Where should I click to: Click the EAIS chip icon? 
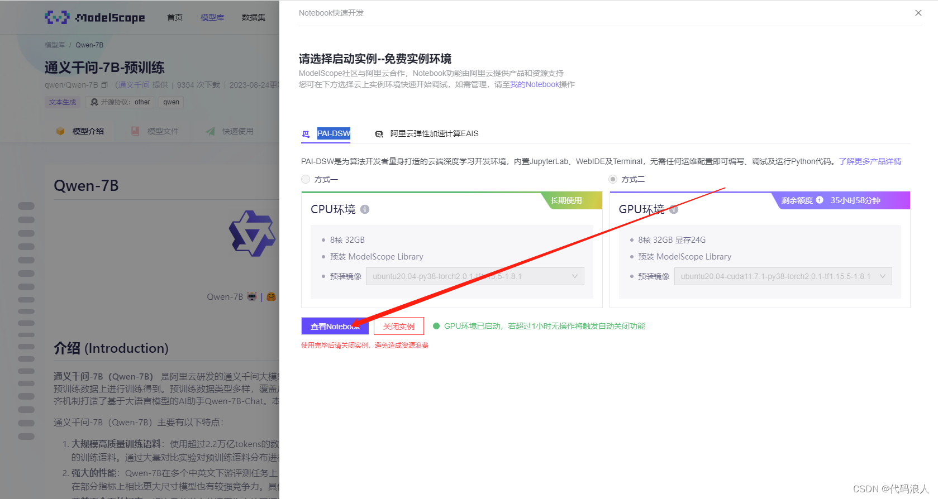click(379, 134)
